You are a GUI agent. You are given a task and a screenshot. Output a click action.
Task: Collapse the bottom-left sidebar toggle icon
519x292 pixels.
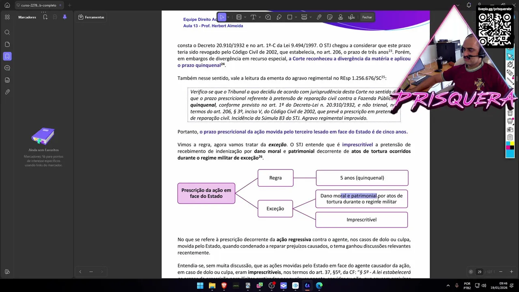point(7,272)
